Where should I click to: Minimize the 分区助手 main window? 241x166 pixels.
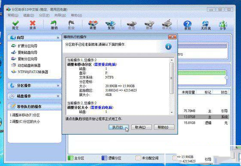coord(211,10)
